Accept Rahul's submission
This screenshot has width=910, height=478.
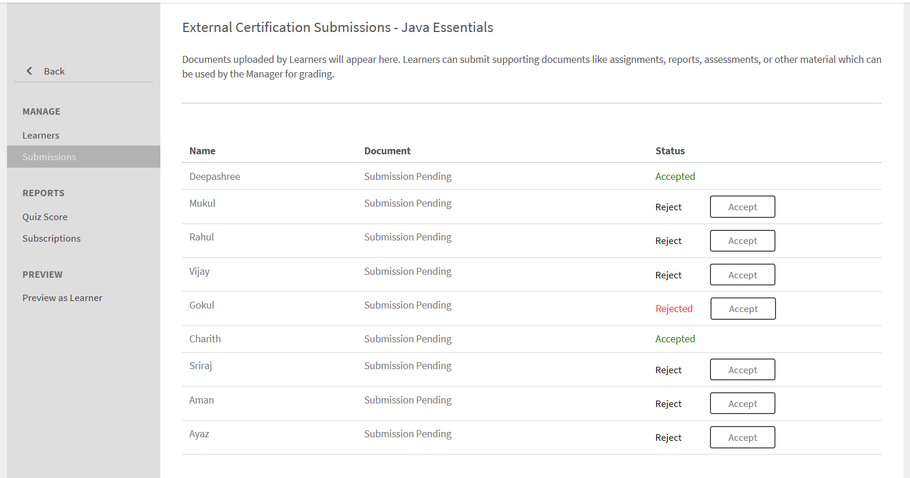click(x=742, y=241)
